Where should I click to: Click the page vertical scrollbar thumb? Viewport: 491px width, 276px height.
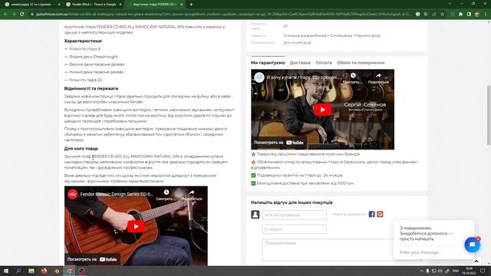pos(489,115)
